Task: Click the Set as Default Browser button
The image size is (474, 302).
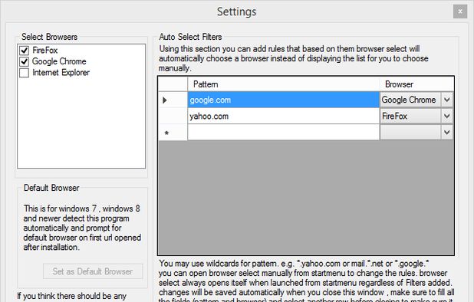Action: (93, 271)
